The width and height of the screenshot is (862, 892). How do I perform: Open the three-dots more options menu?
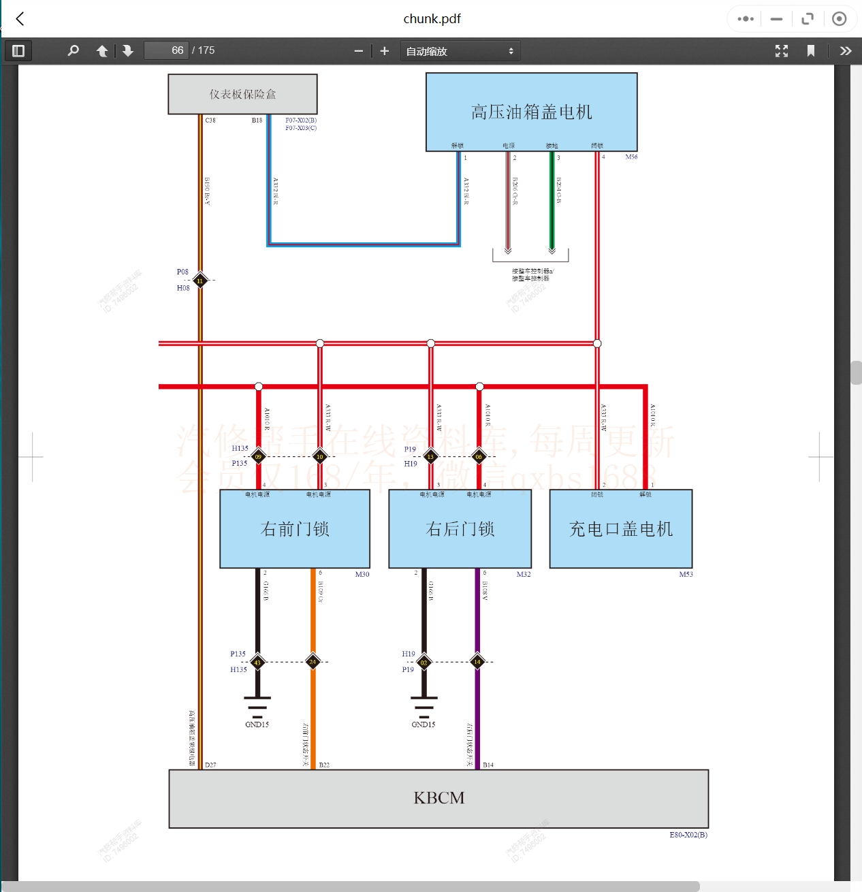click(746, 19)
